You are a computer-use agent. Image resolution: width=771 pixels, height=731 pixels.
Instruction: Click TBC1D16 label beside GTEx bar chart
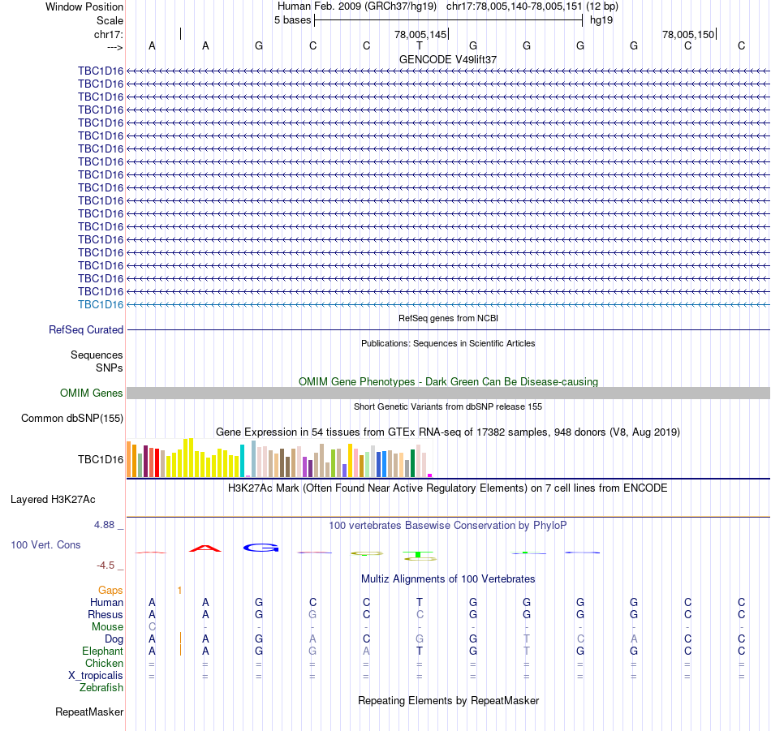pos(101,460)
